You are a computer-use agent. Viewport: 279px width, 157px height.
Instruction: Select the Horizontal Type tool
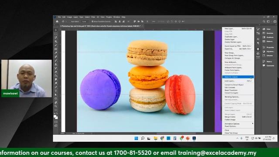coord(56,91)
